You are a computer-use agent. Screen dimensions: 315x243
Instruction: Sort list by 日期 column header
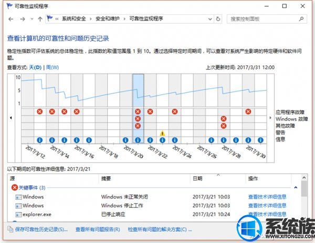point(218,179)
